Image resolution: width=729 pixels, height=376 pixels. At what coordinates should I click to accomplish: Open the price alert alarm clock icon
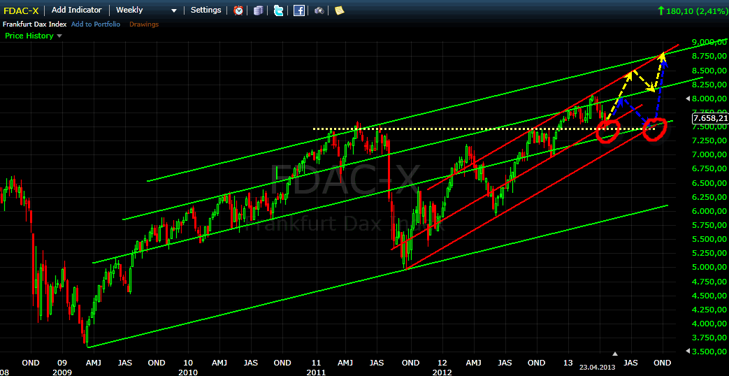point(238,10)
